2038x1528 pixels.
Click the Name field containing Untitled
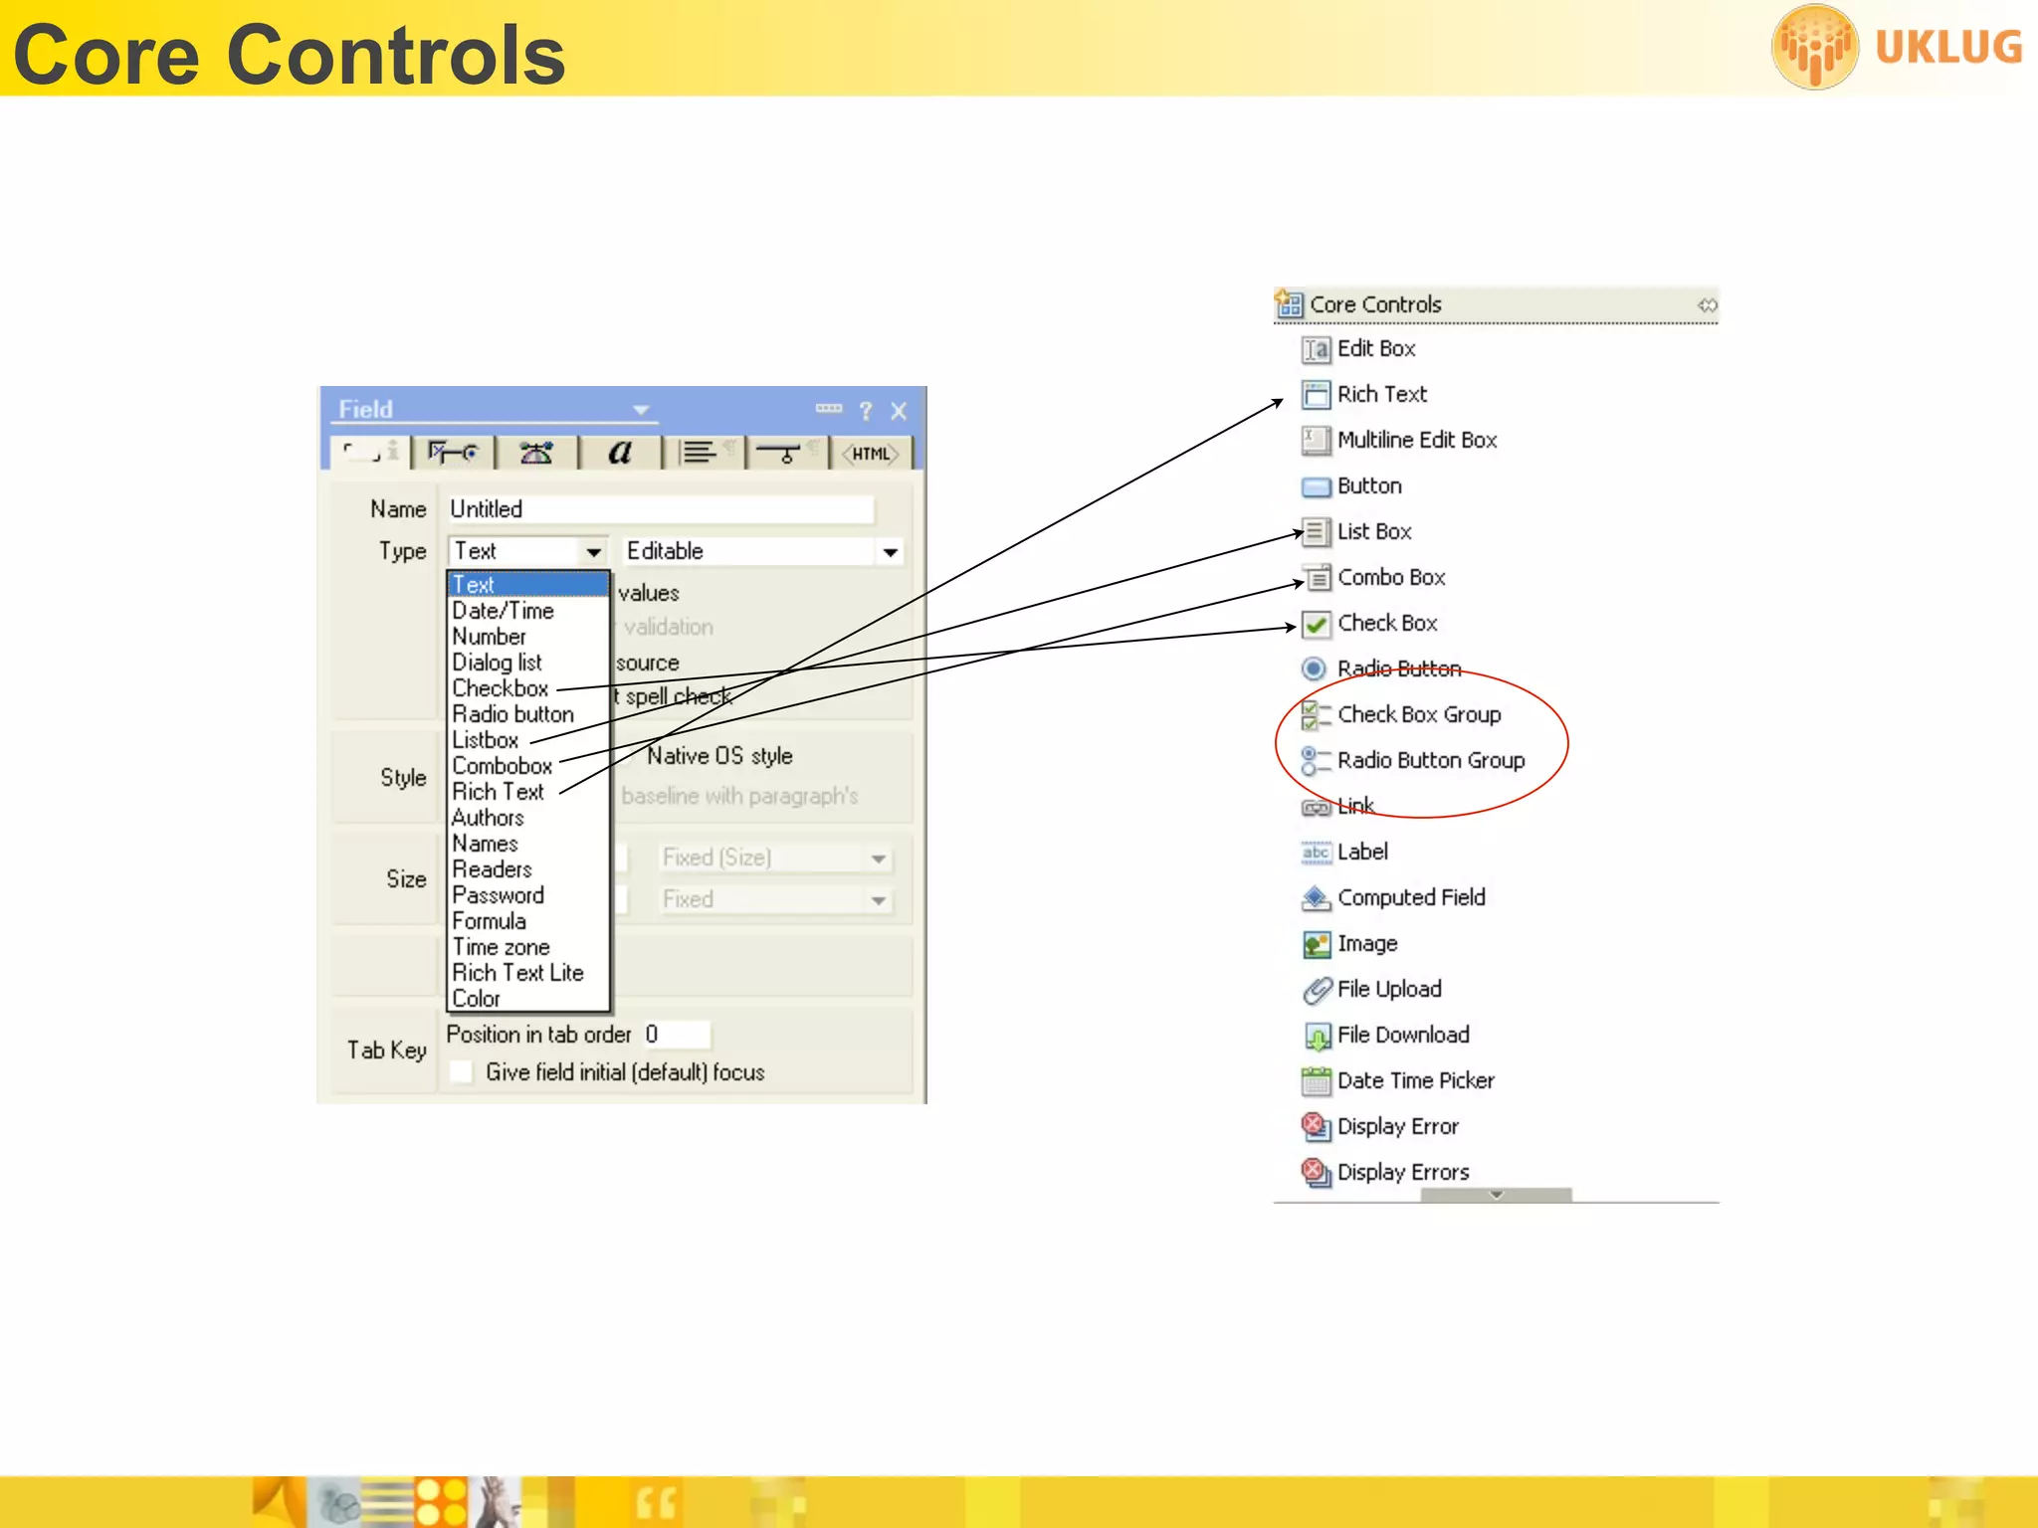click(660, 509)
